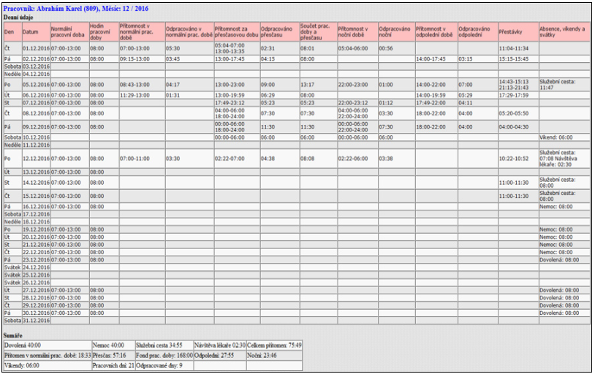Click the 'Datum' column header
The height and width of the screenshot is (374, 595).
(x=36, y=32)
